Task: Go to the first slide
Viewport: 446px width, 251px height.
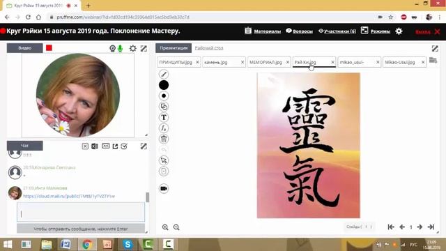Action: point(391,227)
